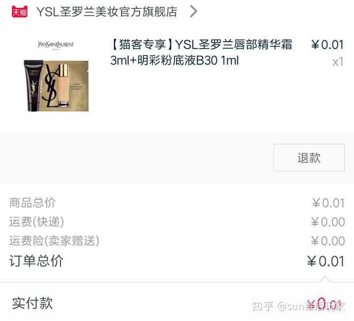
Task: Select the 运费(快递) shipping fee row
Action: pos(177,222)
